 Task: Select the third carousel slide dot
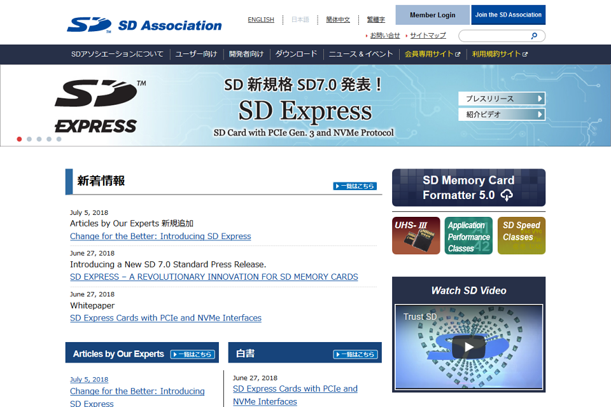(x=39, y=139)
